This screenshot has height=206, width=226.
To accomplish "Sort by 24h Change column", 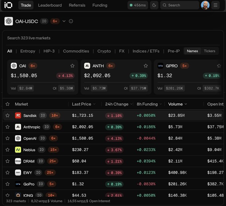I will [119, 104].
